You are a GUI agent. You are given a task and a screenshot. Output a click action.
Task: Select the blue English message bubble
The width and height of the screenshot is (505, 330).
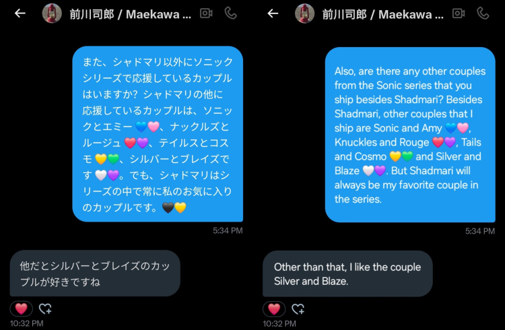410,135
